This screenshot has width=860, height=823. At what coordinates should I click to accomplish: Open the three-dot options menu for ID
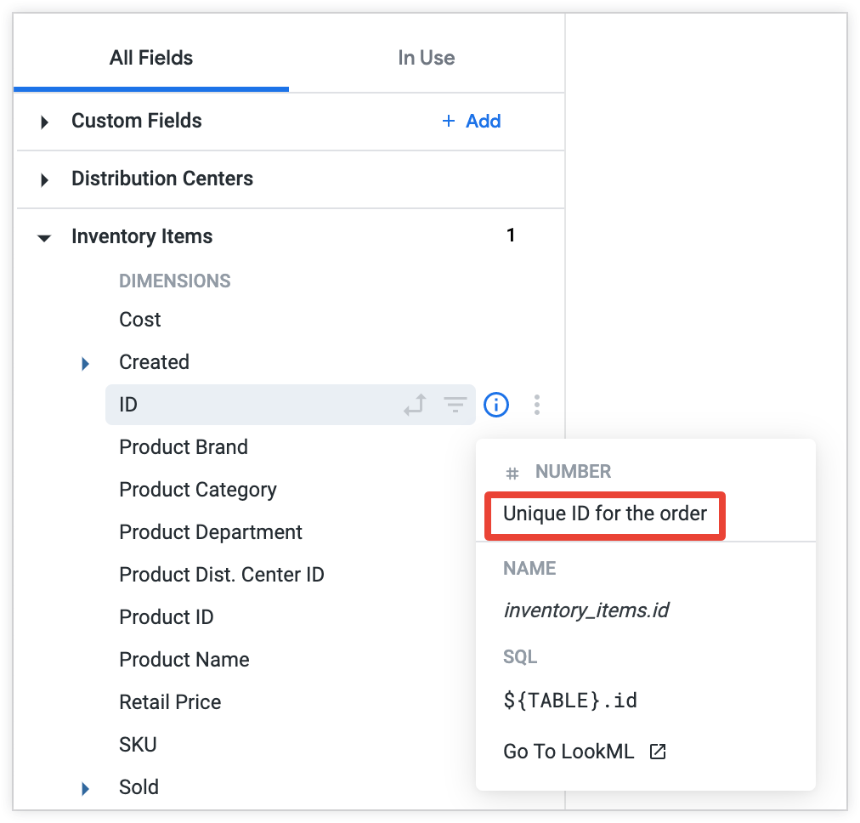[536, 406]
